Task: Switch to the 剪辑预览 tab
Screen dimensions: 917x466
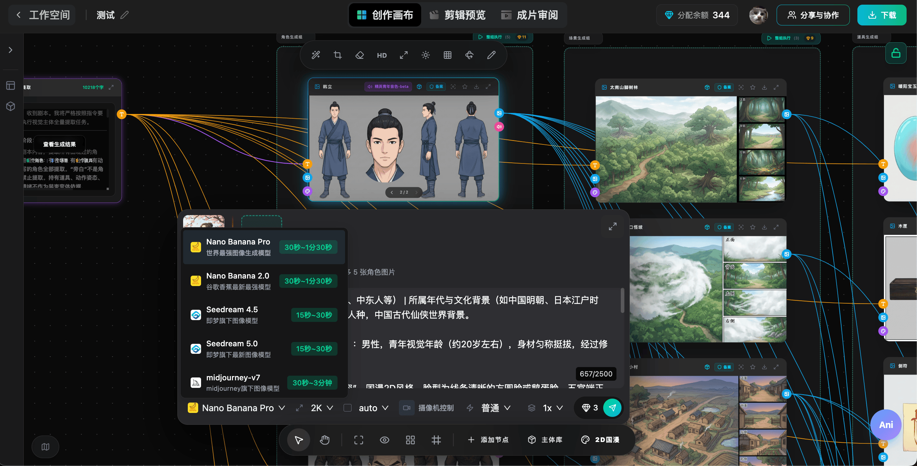Action: pos(457,15)
